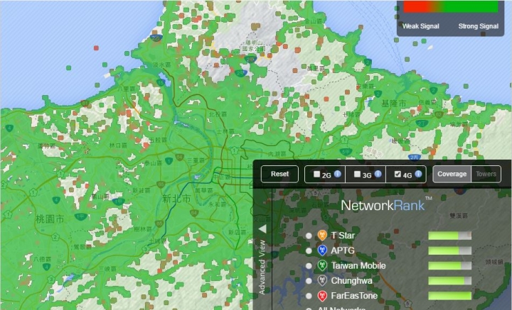Enable the 2G checkbox

[316, 175]
